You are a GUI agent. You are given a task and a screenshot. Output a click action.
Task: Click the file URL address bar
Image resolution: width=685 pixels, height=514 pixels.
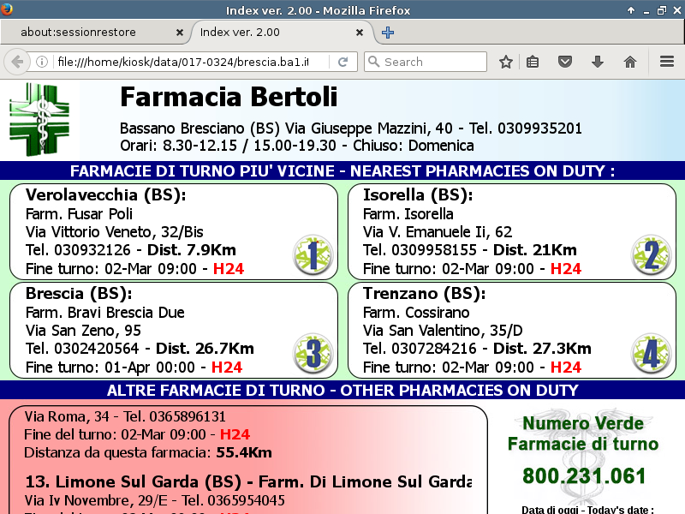point(180,62)
